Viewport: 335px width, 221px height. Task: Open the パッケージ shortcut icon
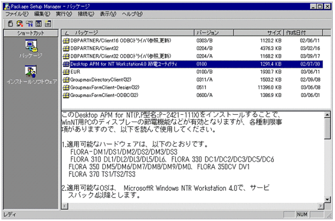(x=31, y=46)
